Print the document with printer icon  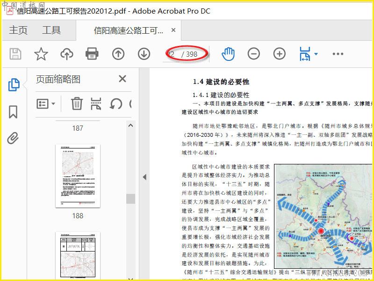coord(92,54)
